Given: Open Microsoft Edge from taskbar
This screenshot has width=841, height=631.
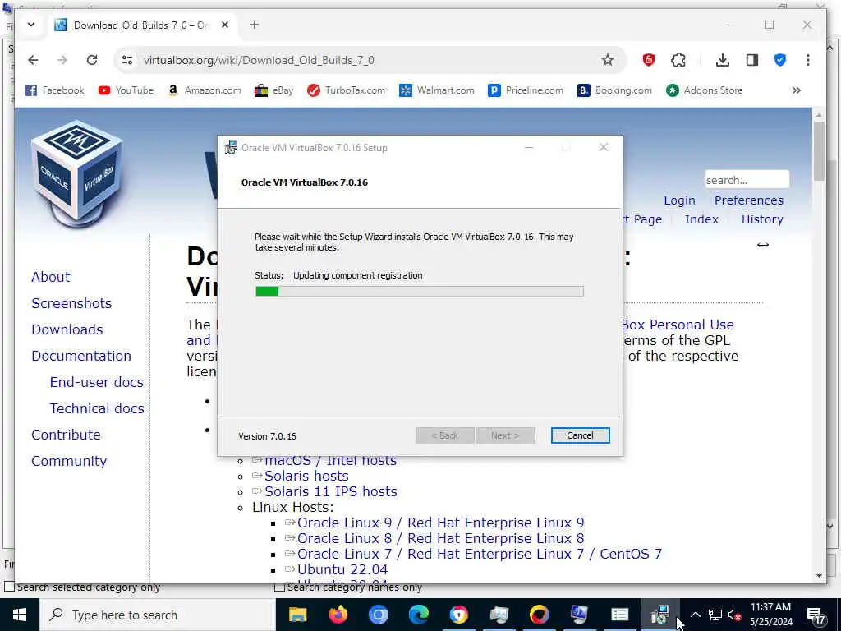Looking at the screenshot, I should click(418, 615).
